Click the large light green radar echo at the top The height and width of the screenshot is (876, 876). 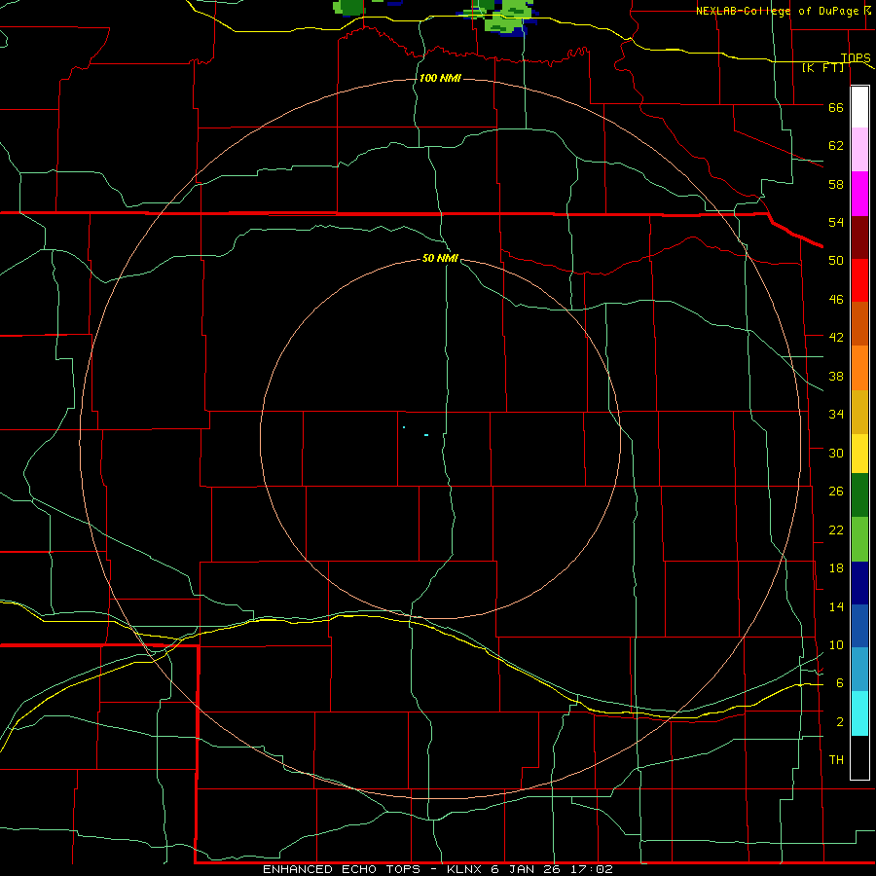507,17
